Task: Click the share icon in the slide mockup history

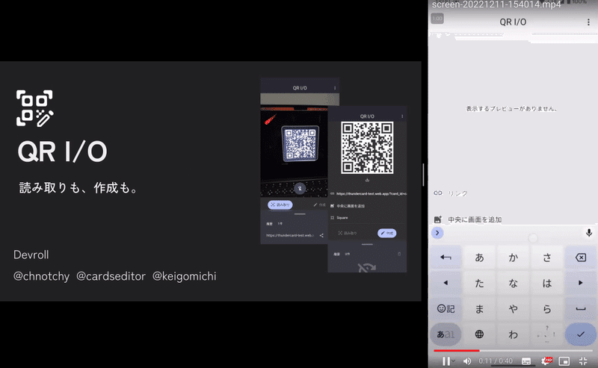Action: coord(321,235)
